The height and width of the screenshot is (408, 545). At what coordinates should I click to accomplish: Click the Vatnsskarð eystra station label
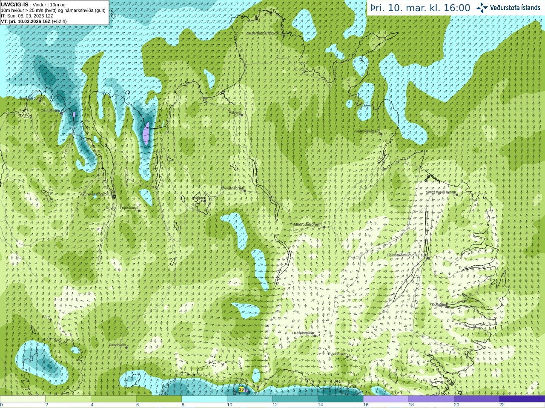441,192
